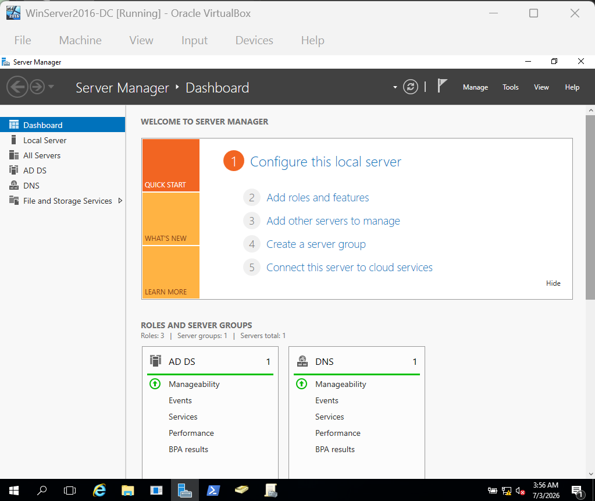
Task: Click AD DS green manageability status icon
Action: [x=155, y=383]
